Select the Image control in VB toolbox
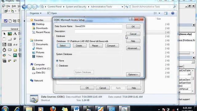This screenshot has width=197, height=111. pyautogui.click(x=15, y=55)
